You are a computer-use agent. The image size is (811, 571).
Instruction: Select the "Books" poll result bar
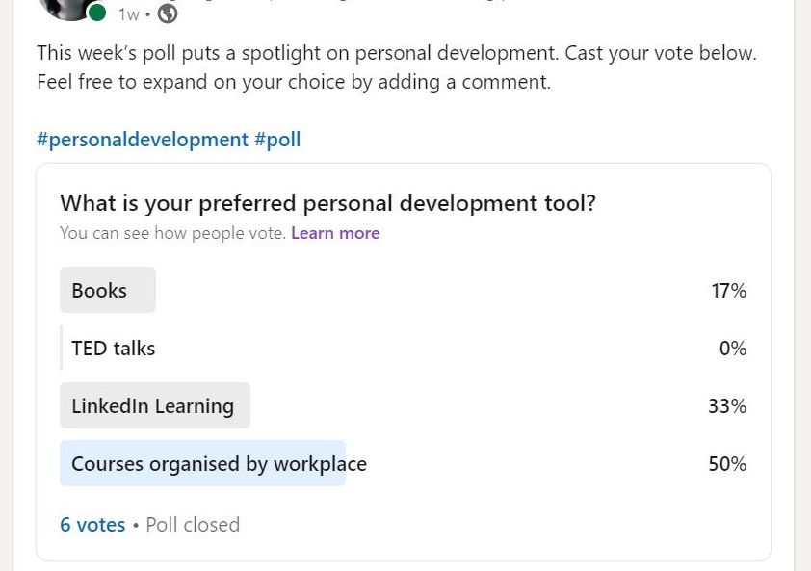tap(107, 290)
